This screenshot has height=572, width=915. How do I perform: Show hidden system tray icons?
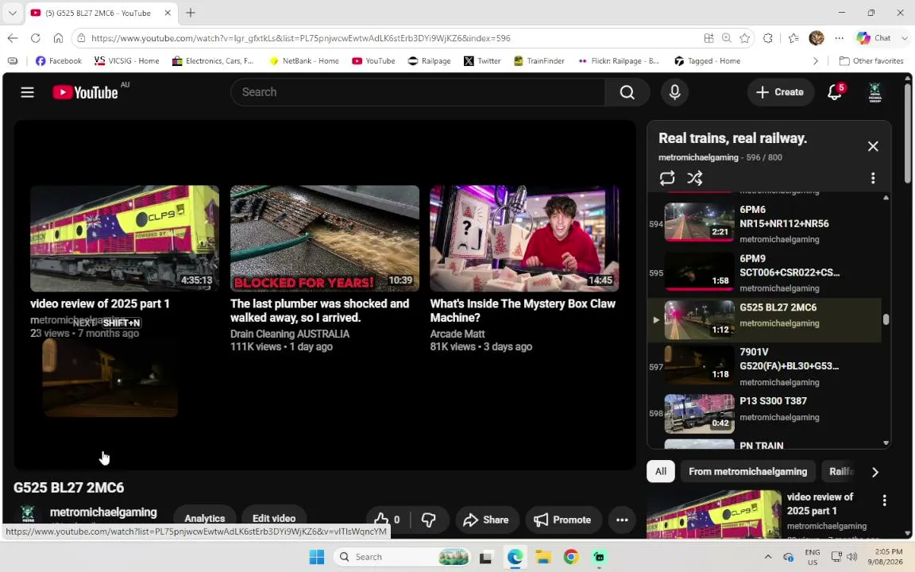(x=768, y=557)
